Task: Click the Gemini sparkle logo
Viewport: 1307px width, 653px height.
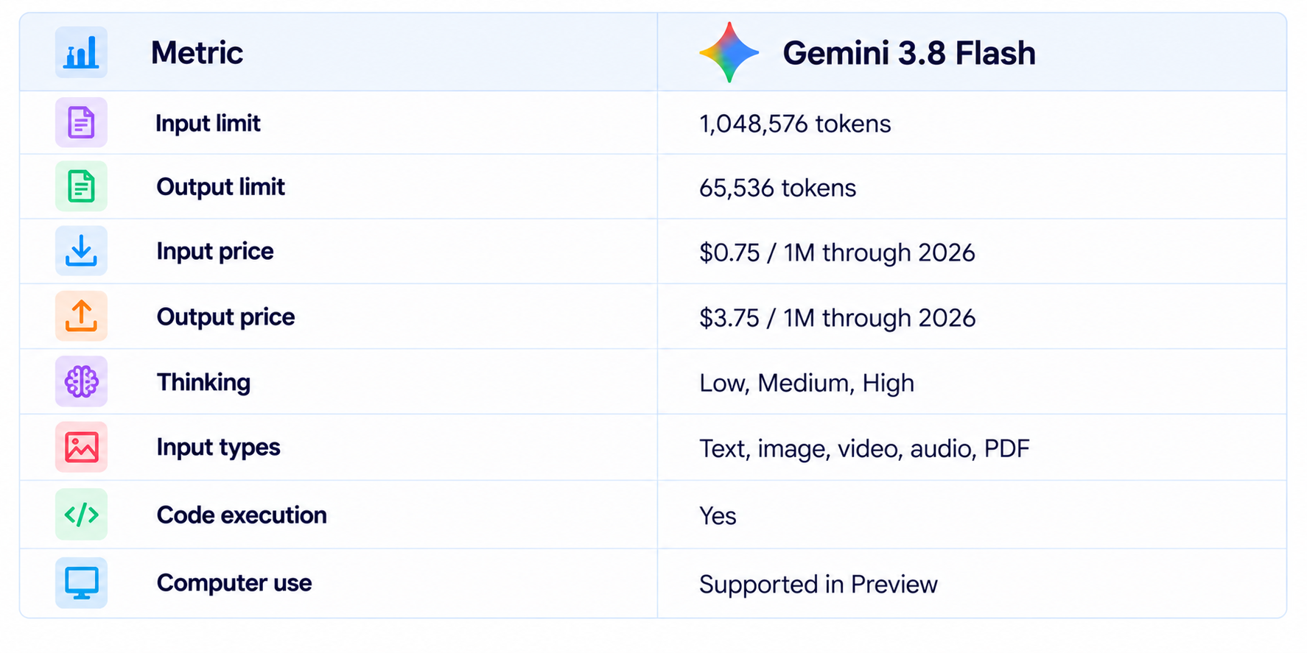Action: (x=729, y=52)
